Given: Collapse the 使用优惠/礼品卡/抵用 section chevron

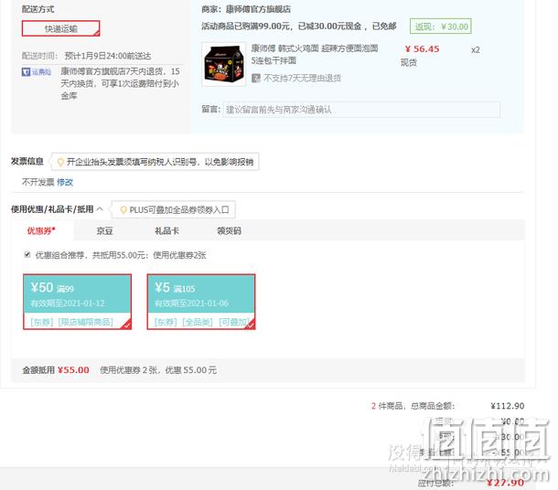Looking at the screenshot, I should [x=100, y=209].
